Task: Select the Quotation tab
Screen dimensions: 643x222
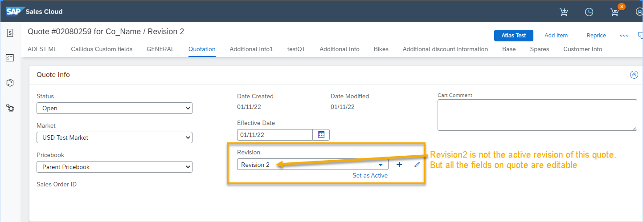Action: tap(202, 49)
